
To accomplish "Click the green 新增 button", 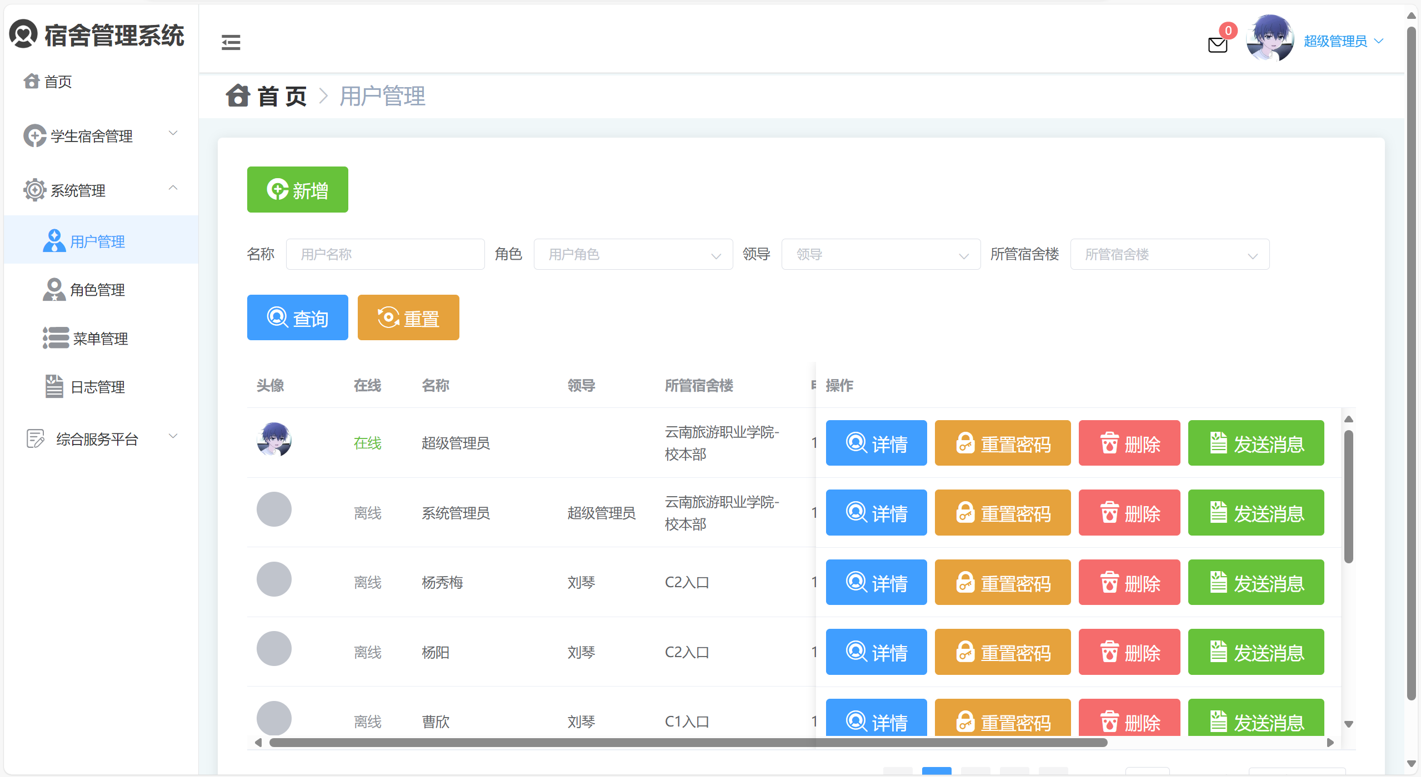I will pos(297,190).
